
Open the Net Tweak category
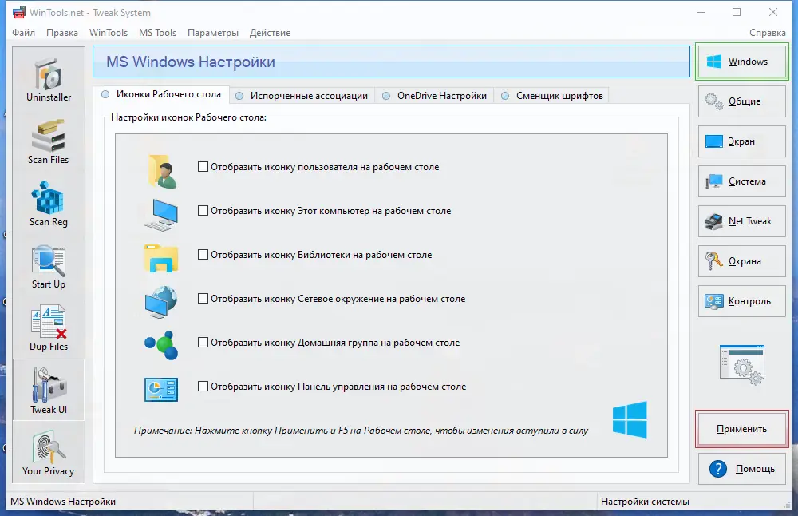[x=741, y=221]
